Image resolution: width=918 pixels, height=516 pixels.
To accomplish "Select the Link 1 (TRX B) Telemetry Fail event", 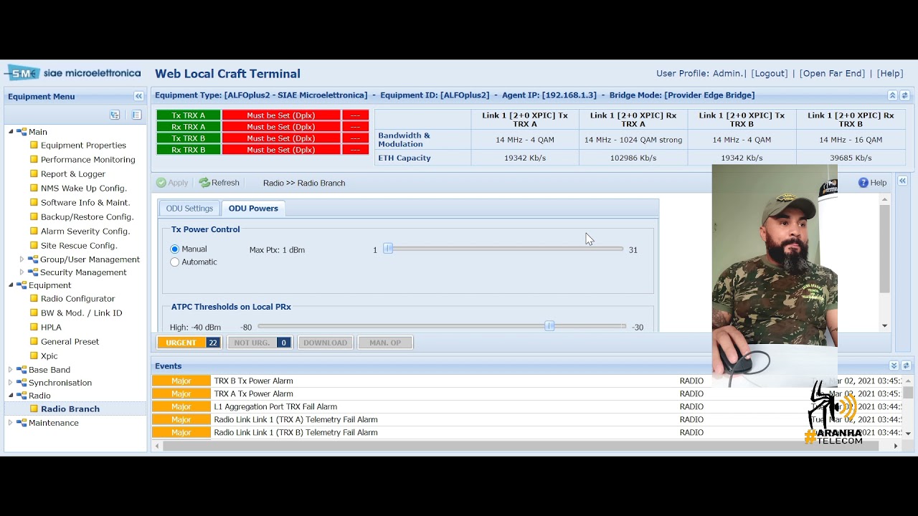I will point(527,433).
